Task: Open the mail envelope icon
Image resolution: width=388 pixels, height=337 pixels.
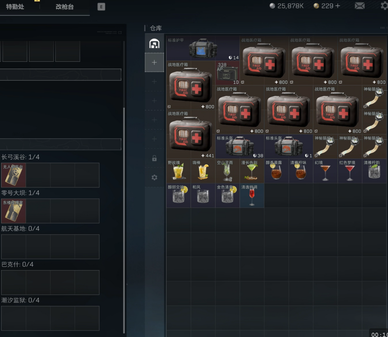Action: point(360,6)
